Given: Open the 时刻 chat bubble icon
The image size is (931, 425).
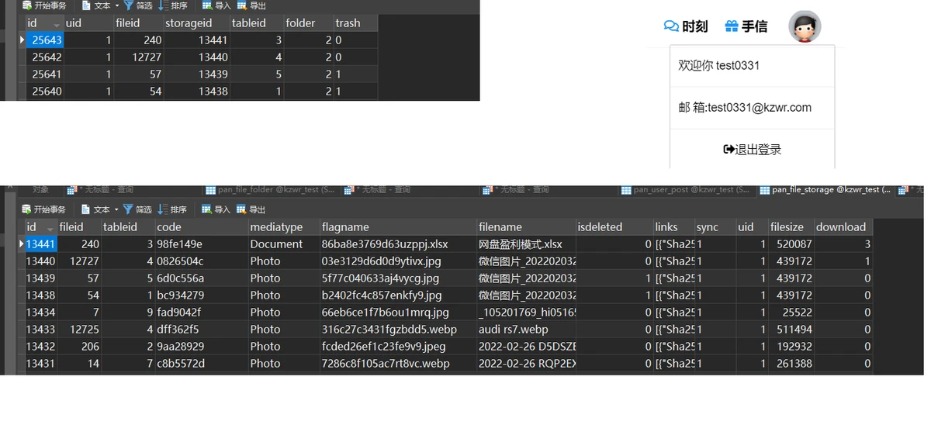Looking at the screenshot, I should point(671,26).
